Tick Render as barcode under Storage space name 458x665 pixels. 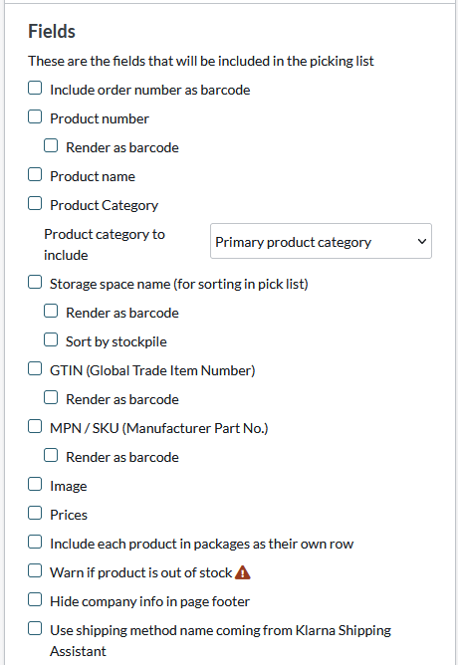pyautogui.click(x=51, y=312)
